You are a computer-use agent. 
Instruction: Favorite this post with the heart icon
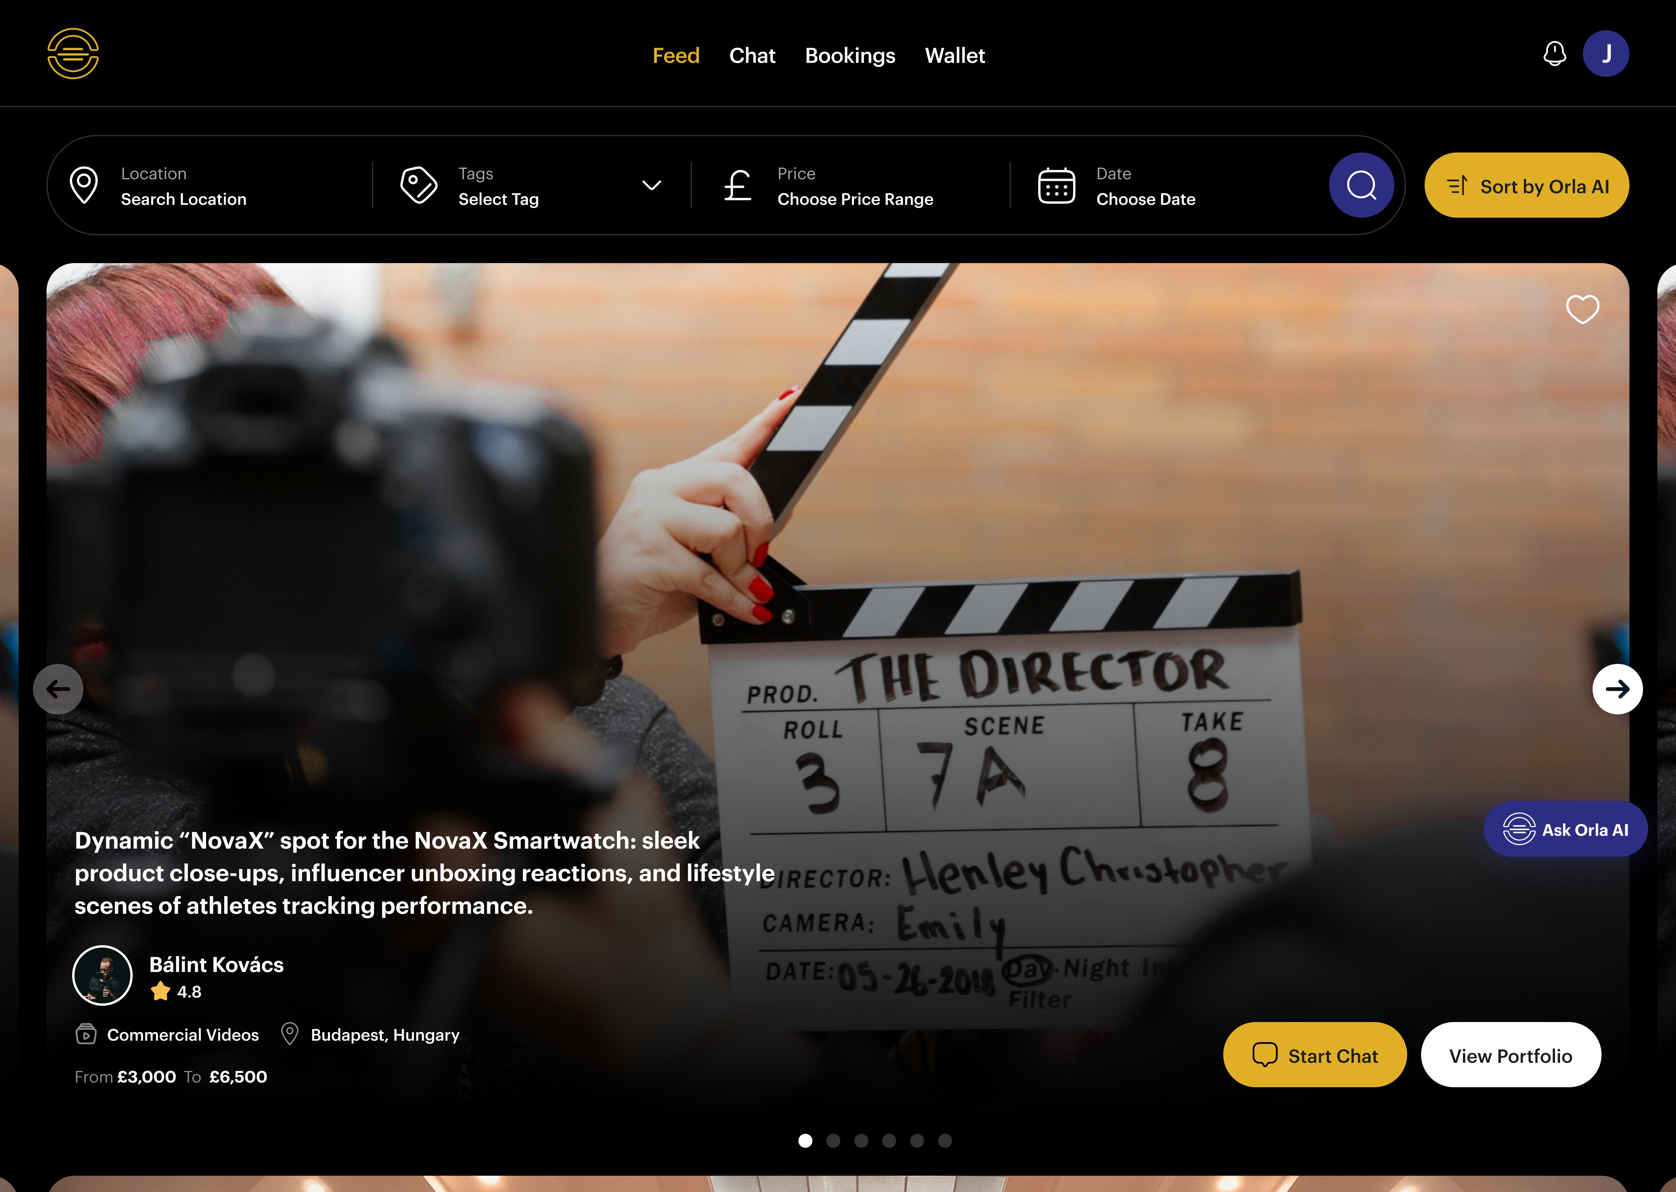click(1582, 309)
